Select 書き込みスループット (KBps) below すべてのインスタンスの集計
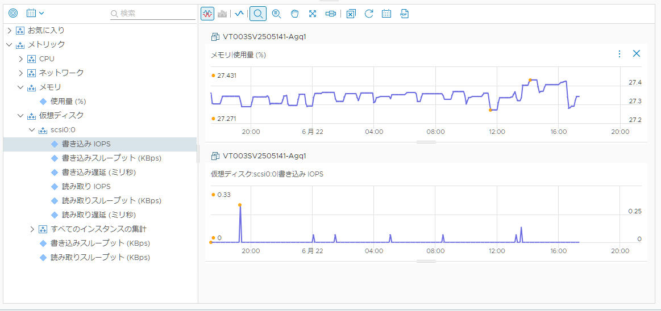The width and height of the screenshot is (661, 311). pos(101,243)
